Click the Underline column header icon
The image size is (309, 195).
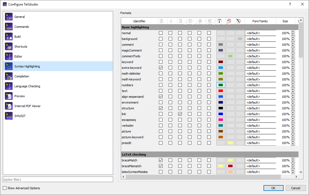pyautogui.click(x=180, y=21)
